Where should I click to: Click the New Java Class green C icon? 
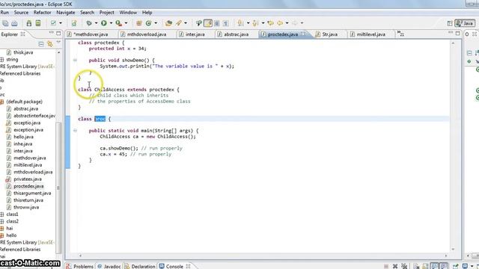click(149, 23)
